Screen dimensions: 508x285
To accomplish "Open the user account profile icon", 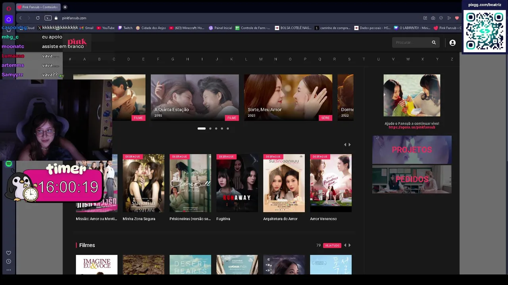I will 452,42.
